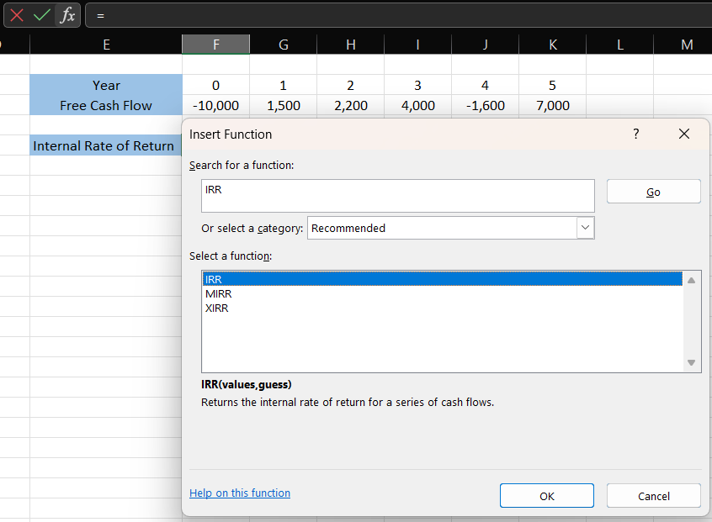The height and width of the screenshot is (522, 712).
Task: Select the Internal Rate of Return cell
Action: tap(104, 146)
